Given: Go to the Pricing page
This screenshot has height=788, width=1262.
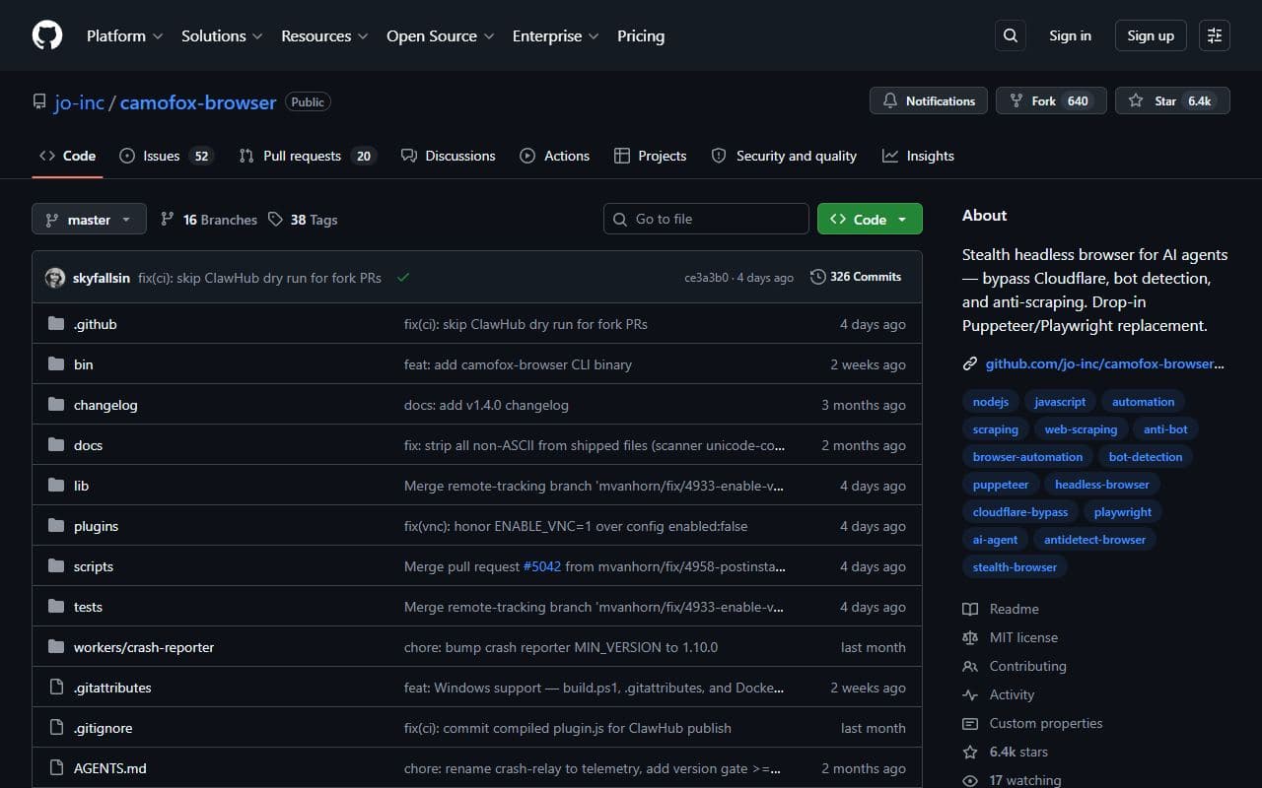Looking at the screenshot, I should pyautogui.click(x=641, y=35).
